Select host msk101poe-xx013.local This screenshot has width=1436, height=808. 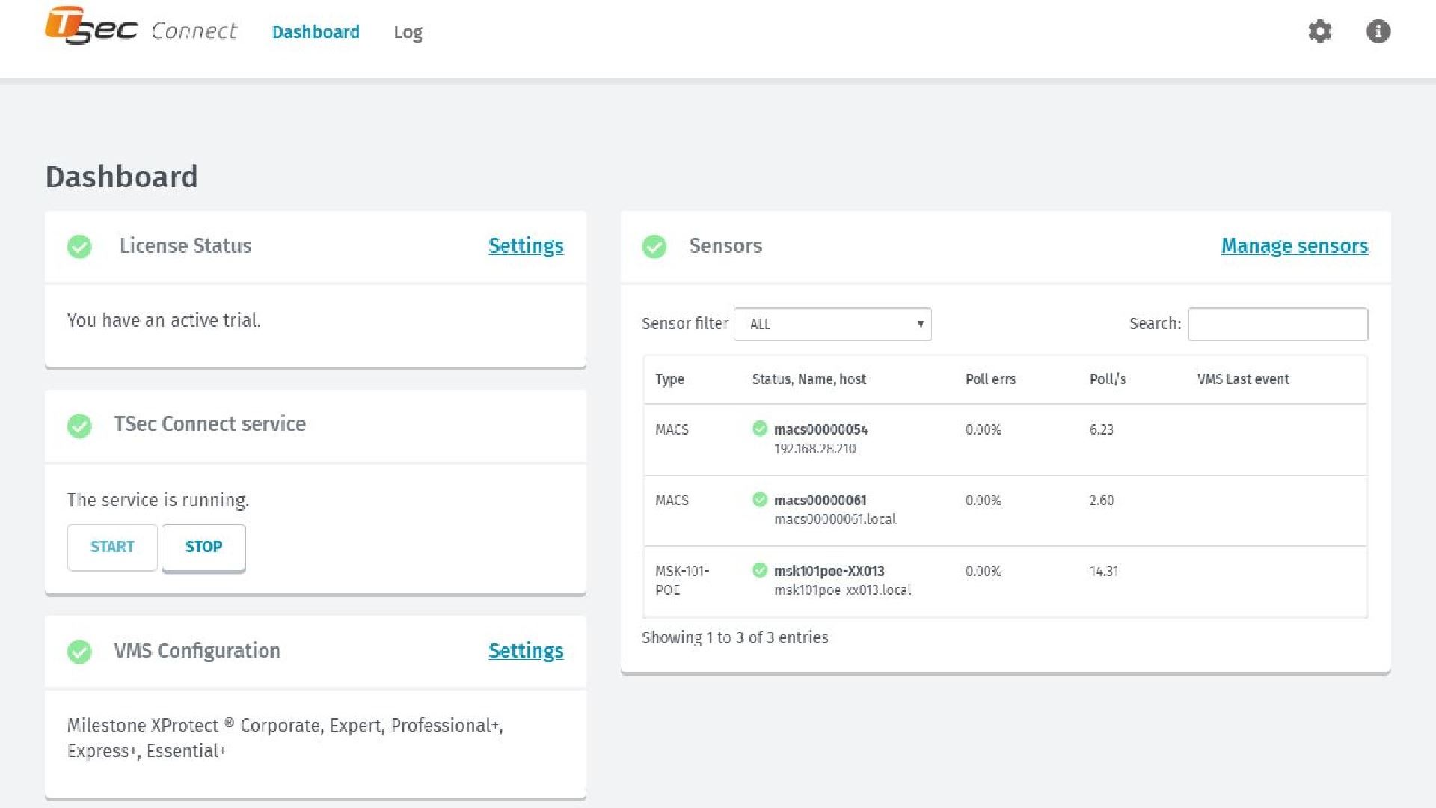point(842,590)
